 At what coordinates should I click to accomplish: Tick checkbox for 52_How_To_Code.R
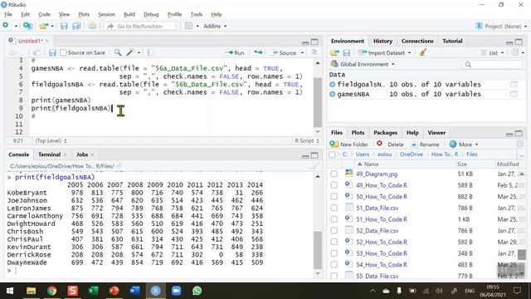coord(334,242)
